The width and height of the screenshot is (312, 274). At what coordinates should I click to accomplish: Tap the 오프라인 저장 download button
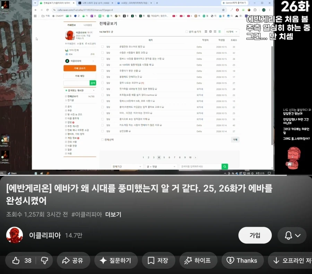click(x=291, y=260)
